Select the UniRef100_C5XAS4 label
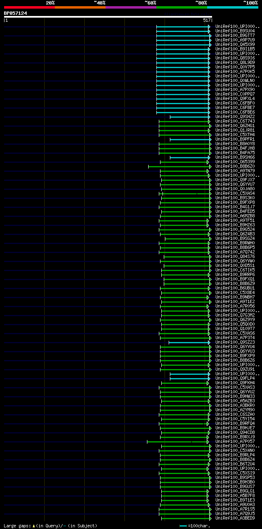 point(235,194)
